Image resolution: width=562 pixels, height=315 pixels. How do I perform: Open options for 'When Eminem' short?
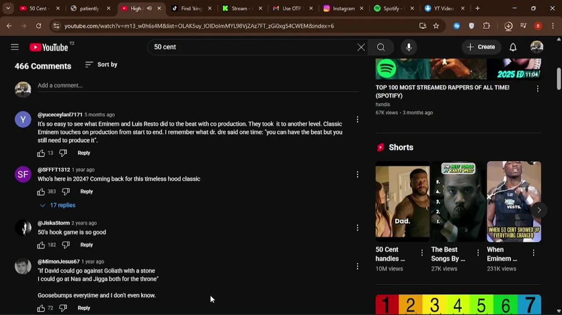(534, 253)
